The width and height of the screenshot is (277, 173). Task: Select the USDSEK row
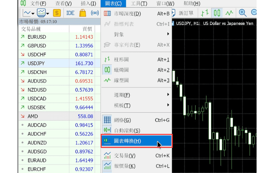(x=60, y=108)
